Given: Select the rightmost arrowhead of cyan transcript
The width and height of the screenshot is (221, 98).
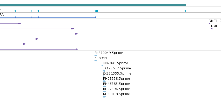Looking at the screenshot, I should pos(185,11).
